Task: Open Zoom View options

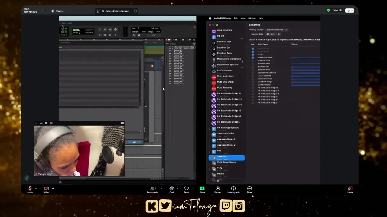Action: pyautogui.click(x=337, y=11)
